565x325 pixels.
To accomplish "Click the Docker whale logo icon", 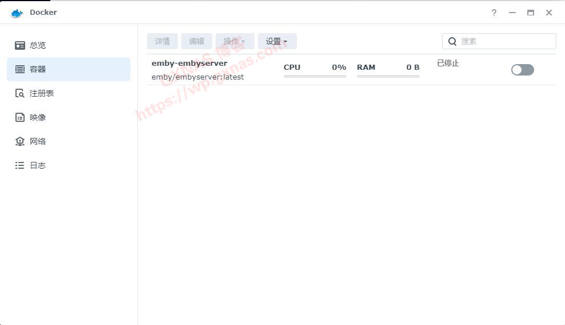I will tap(17, 13).
